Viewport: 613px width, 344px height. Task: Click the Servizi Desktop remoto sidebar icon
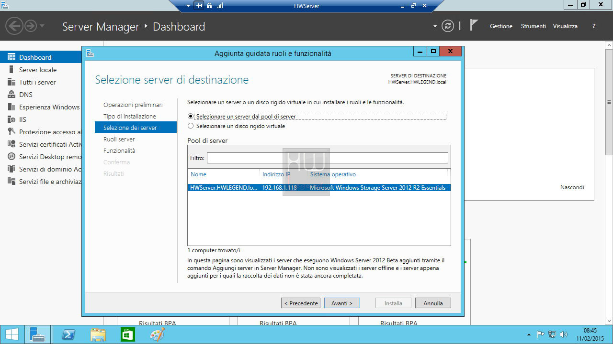pos(11,157)
